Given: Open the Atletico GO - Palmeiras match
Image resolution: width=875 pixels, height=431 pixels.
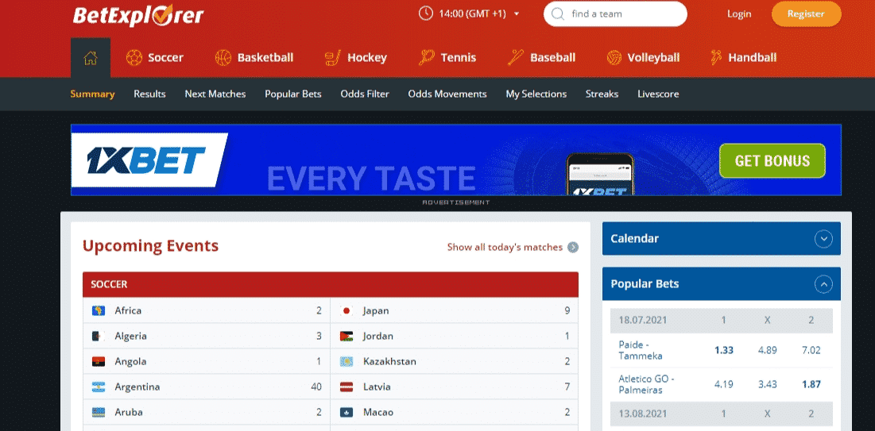Looking at the screenshot, I should 646,384.
